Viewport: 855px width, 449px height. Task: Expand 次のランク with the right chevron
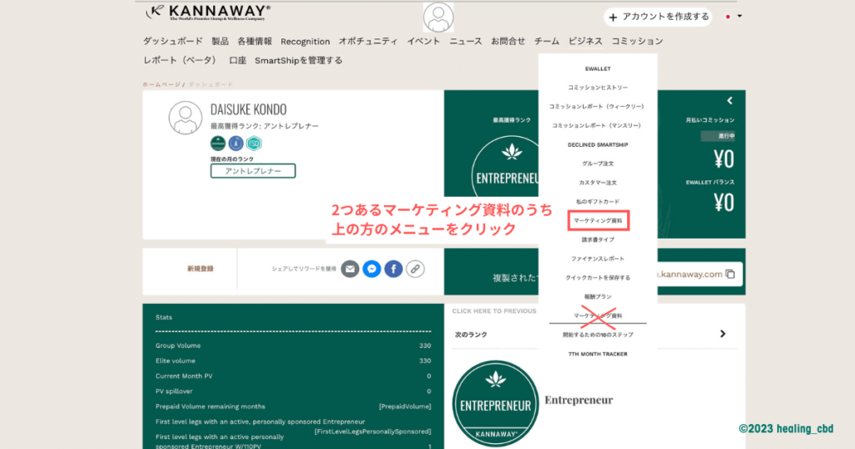(x=723, y=334)
